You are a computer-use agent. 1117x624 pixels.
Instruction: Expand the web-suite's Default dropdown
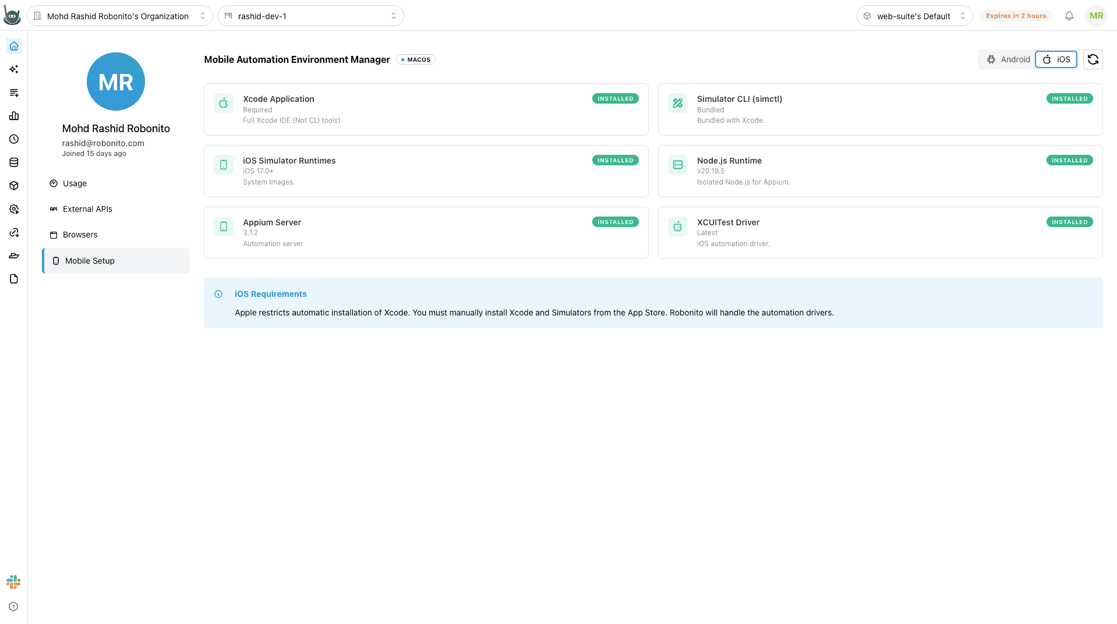[914, 16]
